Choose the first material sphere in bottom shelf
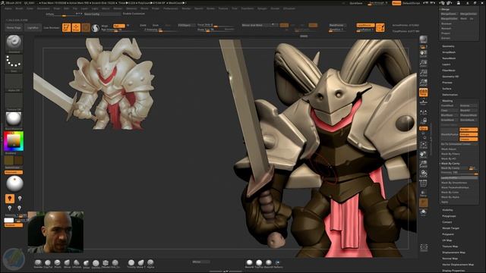The width and height of the screenshot is (486, 273). (x=250, y=264)
